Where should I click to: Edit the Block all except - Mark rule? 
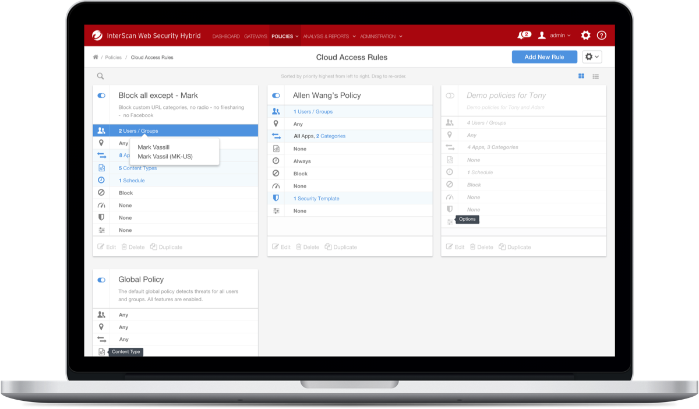pyautogui.click(x=107, y=247)
